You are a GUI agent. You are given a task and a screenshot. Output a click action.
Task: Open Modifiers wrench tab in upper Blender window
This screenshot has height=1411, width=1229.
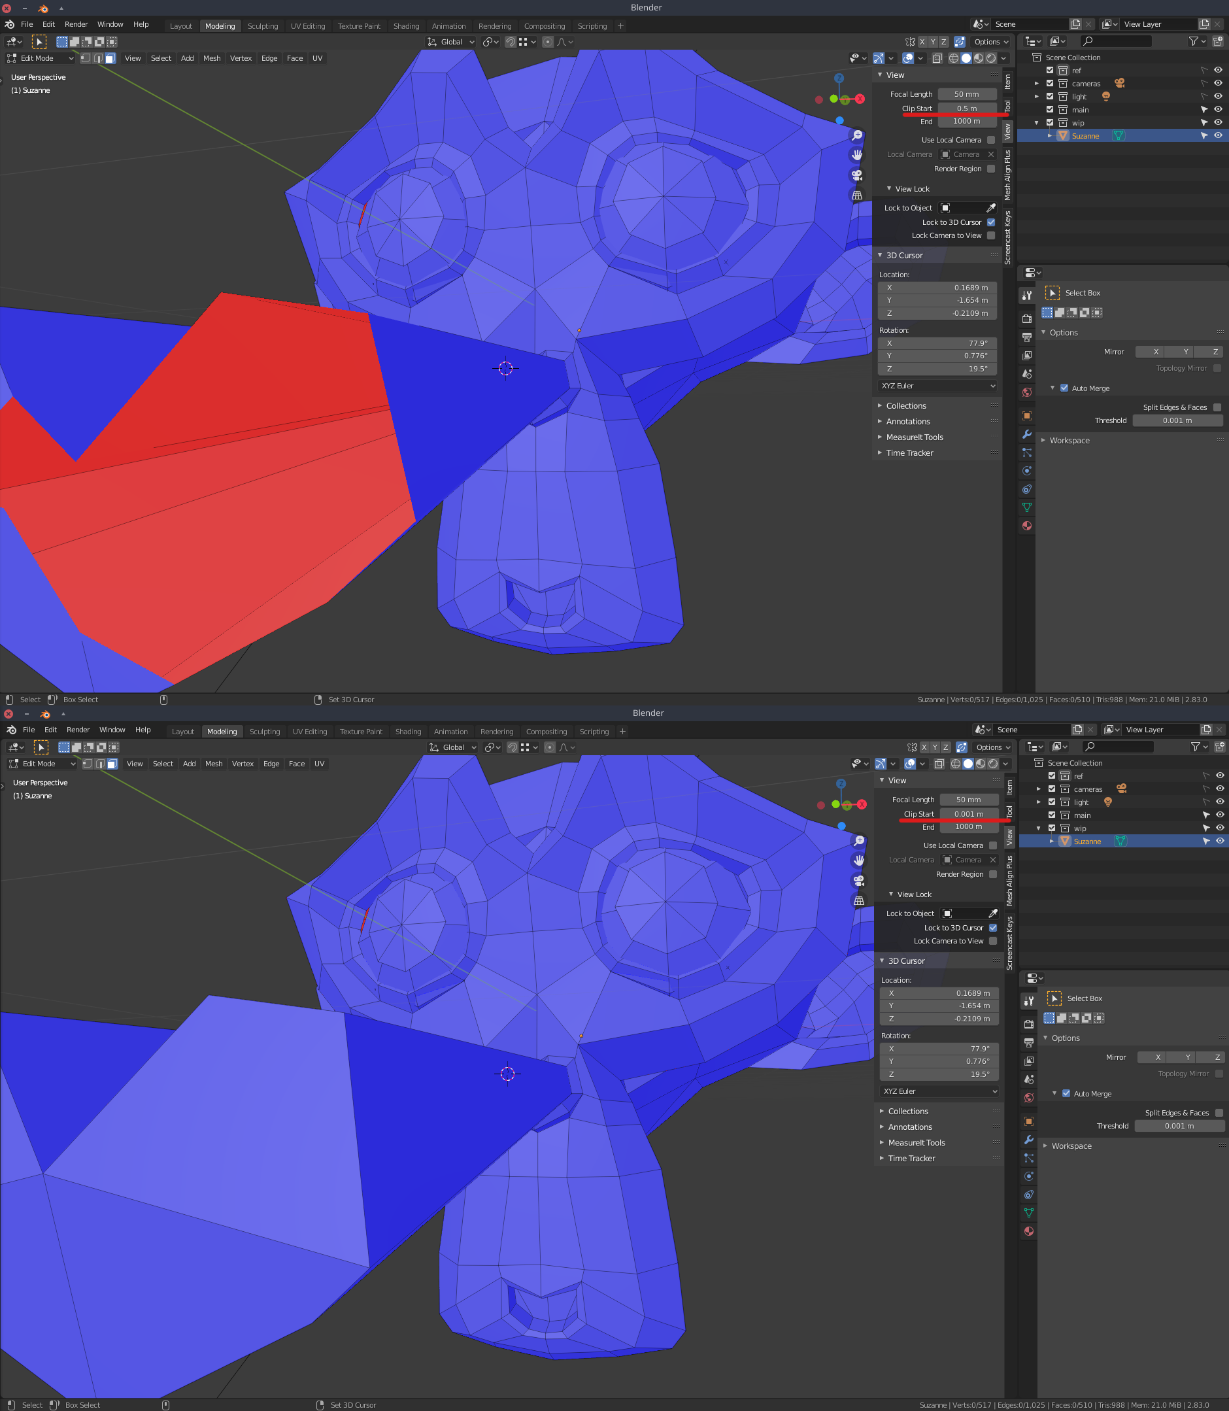click(1027, 434)
